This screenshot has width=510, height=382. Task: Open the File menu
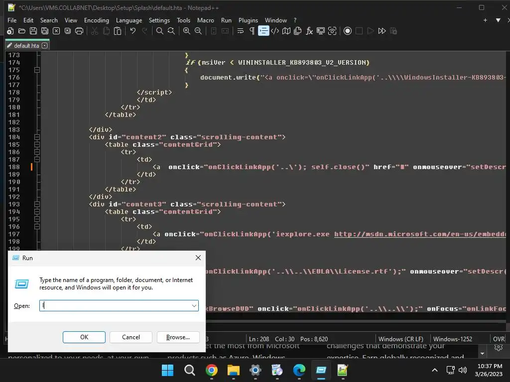tap(12, 20)
